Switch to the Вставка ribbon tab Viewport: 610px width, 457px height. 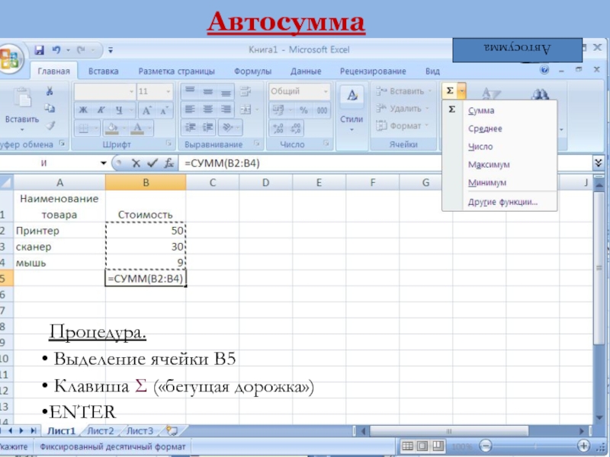click(104, 71)
